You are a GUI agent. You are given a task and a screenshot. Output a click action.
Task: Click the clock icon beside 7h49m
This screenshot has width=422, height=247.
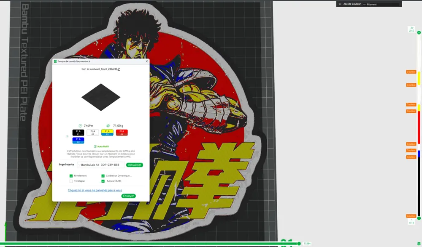pyautogui.click(x=80, y=126)
